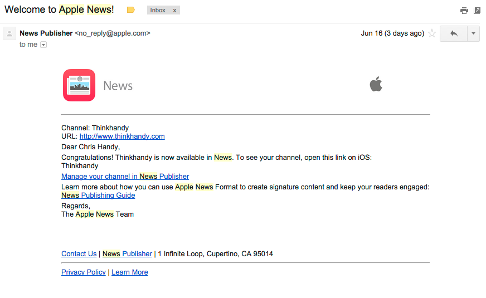
Task: Click the sender avatar placeholder
Action: pos(9,33)
